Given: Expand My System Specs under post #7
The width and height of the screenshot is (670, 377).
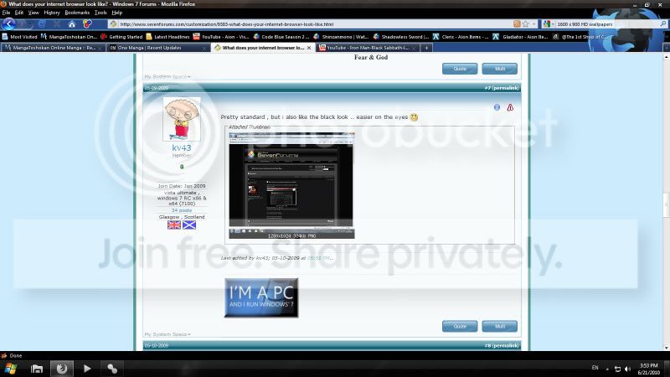Looking at the screenshot, I should pos(167,334).
